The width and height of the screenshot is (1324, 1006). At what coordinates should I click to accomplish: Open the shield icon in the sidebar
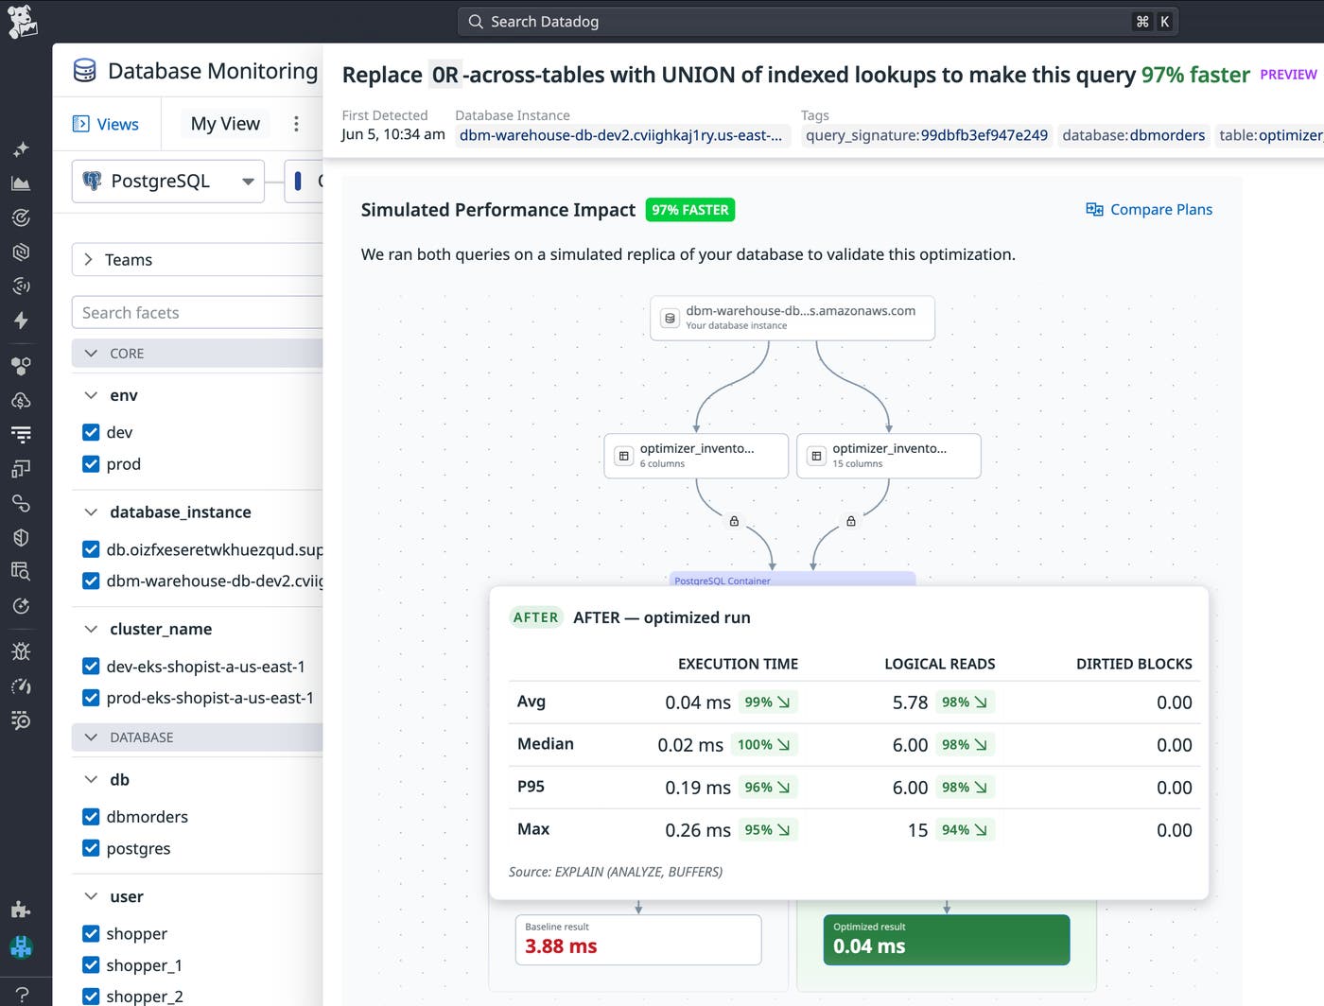tap(21, 537)
